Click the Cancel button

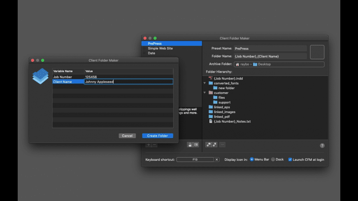[127, 136]
